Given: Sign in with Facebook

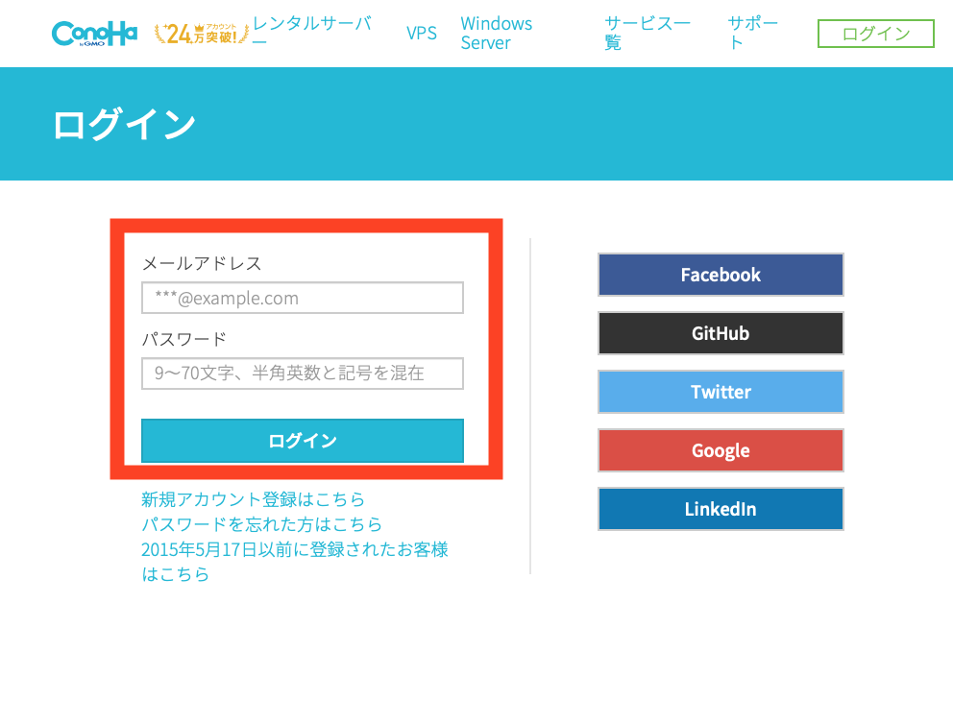Looking at the screenshot, I should click(x=721, y=275).
